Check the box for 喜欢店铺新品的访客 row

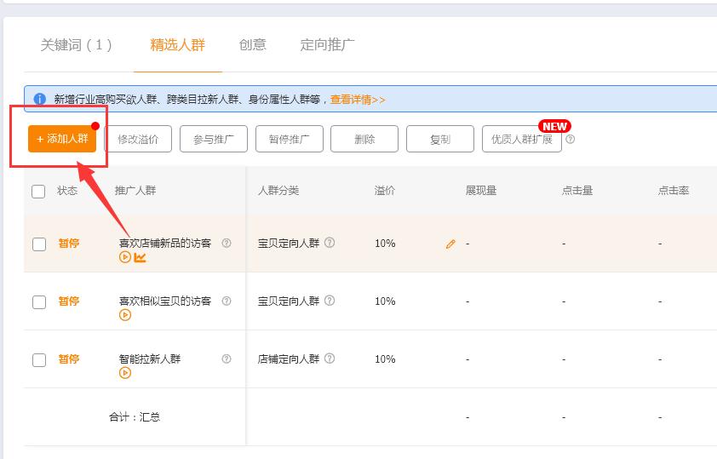[x=39, y=244]
